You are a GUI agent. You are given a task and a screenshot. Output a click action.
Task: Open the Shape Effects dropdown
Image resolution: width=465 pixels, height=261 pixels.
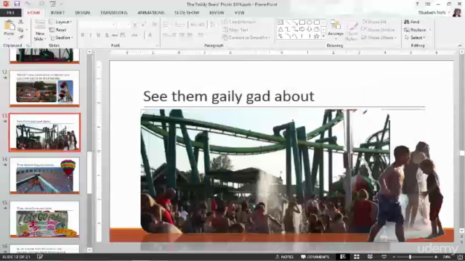379,38
